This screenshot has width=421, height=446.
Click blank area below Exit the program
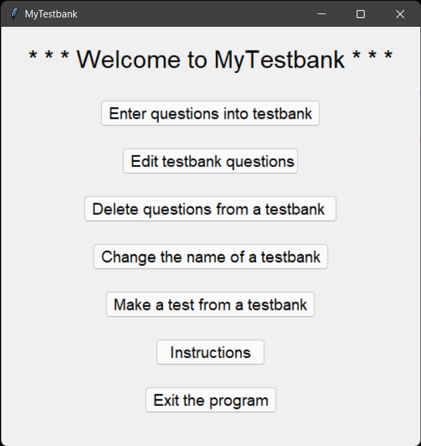pyautogui.click(x=210, y=429)
